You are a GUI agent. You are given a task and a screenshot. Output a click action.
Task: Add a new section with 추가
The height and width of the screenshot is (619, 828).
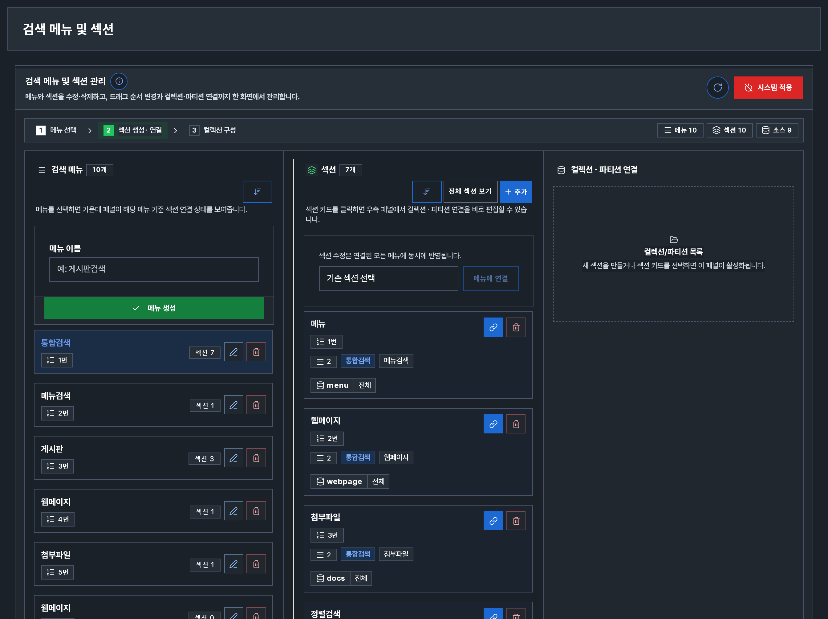click(515, 191)
